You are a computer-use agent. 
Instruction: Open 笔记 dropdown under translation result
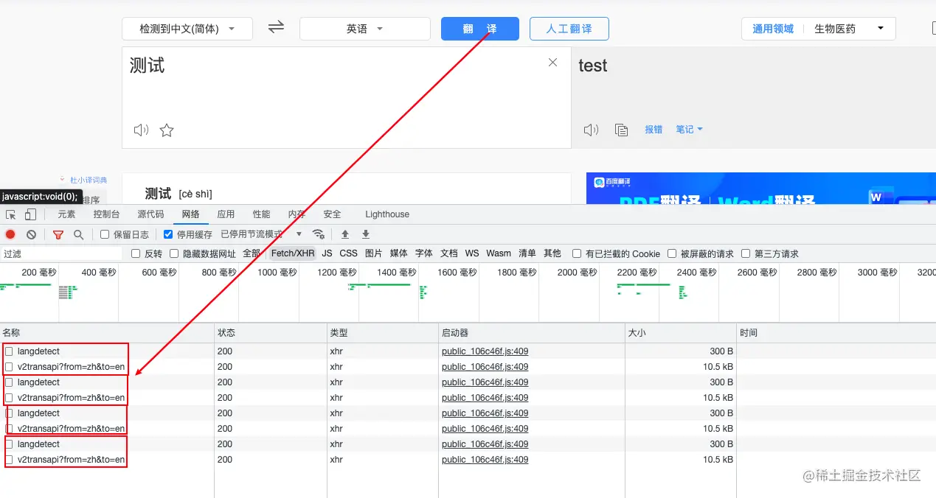pos(689,130)
